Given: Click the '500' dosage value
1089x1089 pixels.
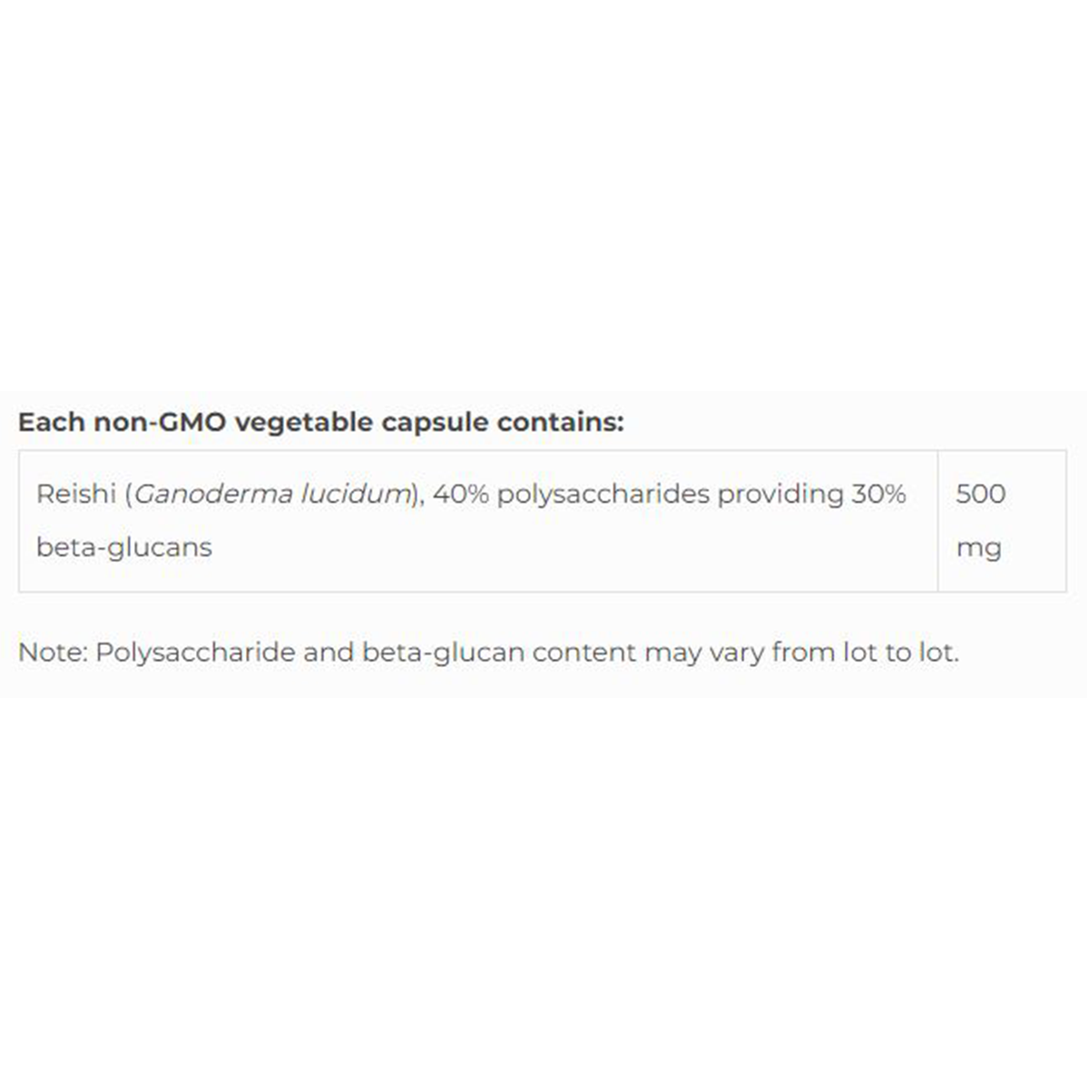Looking at the screenshot, I should click(x=980, y=494).
